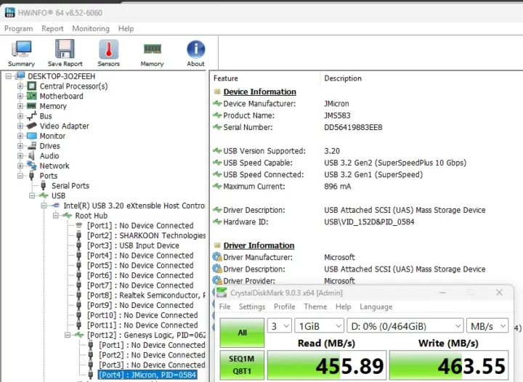Open CrystalDiskMark Theme menu
The width and height of the screenshot is (523, 382).
point(315,306)
